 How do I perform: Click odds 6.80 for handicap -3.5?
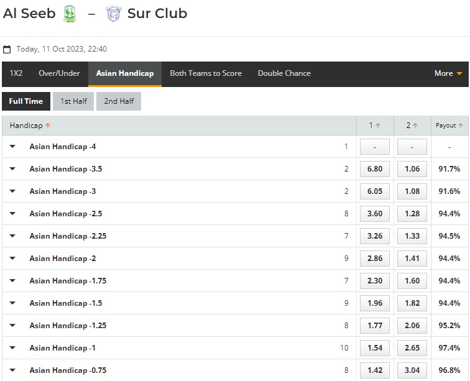[x=375, y=169]
